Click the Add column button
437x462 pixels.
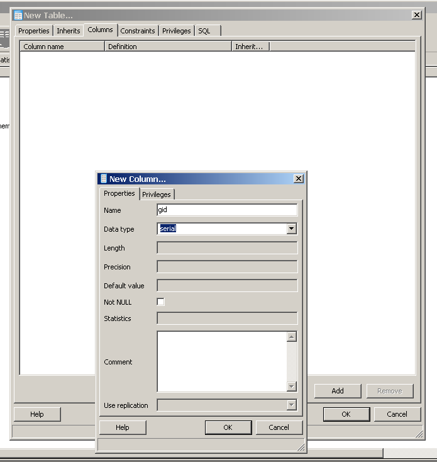338,391
